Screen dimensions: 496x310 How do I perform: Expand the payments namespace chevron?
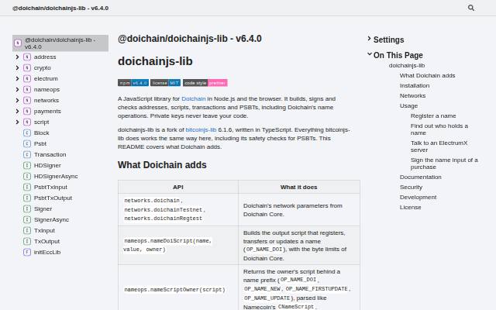(17, 111)
